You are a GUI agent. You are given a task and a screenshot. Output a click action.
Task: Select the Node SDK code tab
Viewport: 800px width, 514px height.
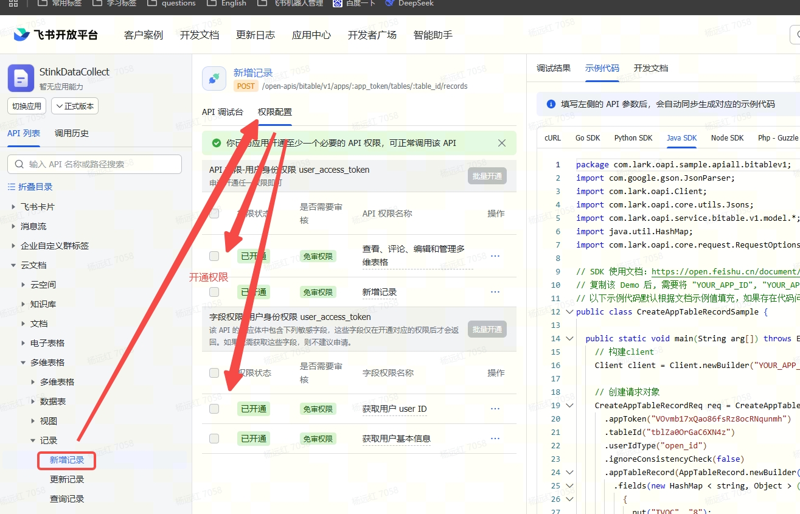point(728,138)
